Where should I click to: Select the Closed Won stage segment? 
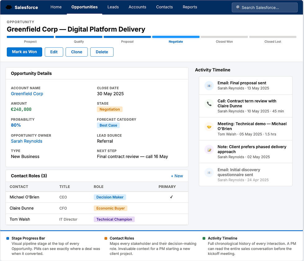point(224,37)
